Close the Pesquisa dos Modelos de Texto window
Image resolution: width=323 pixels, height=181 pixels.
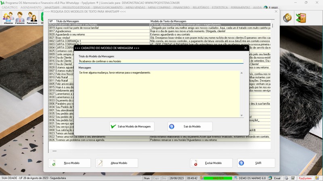coord(276,12)
